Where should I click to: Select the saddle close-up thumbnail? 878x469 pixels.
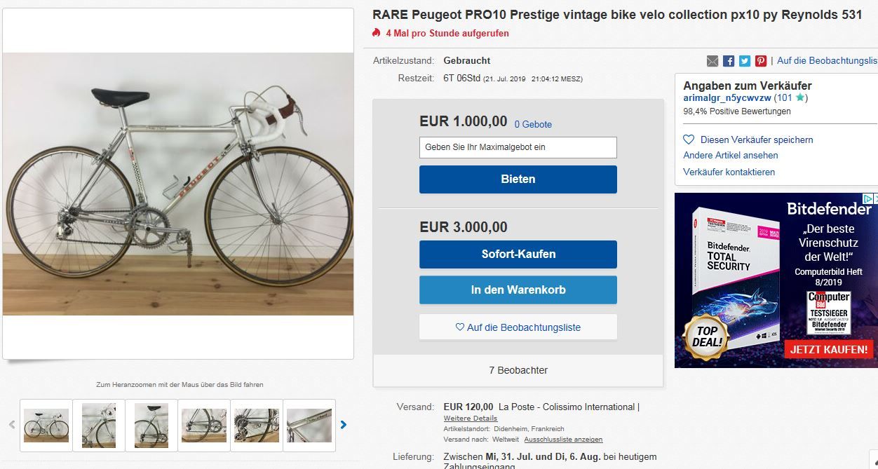click(151, 425)
